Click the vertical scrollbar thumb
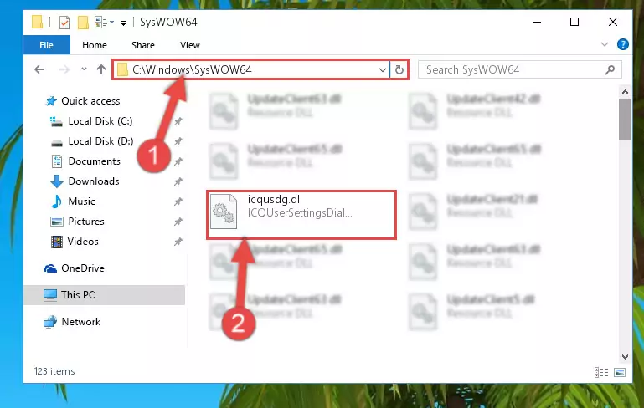 [x=625, y=120]
